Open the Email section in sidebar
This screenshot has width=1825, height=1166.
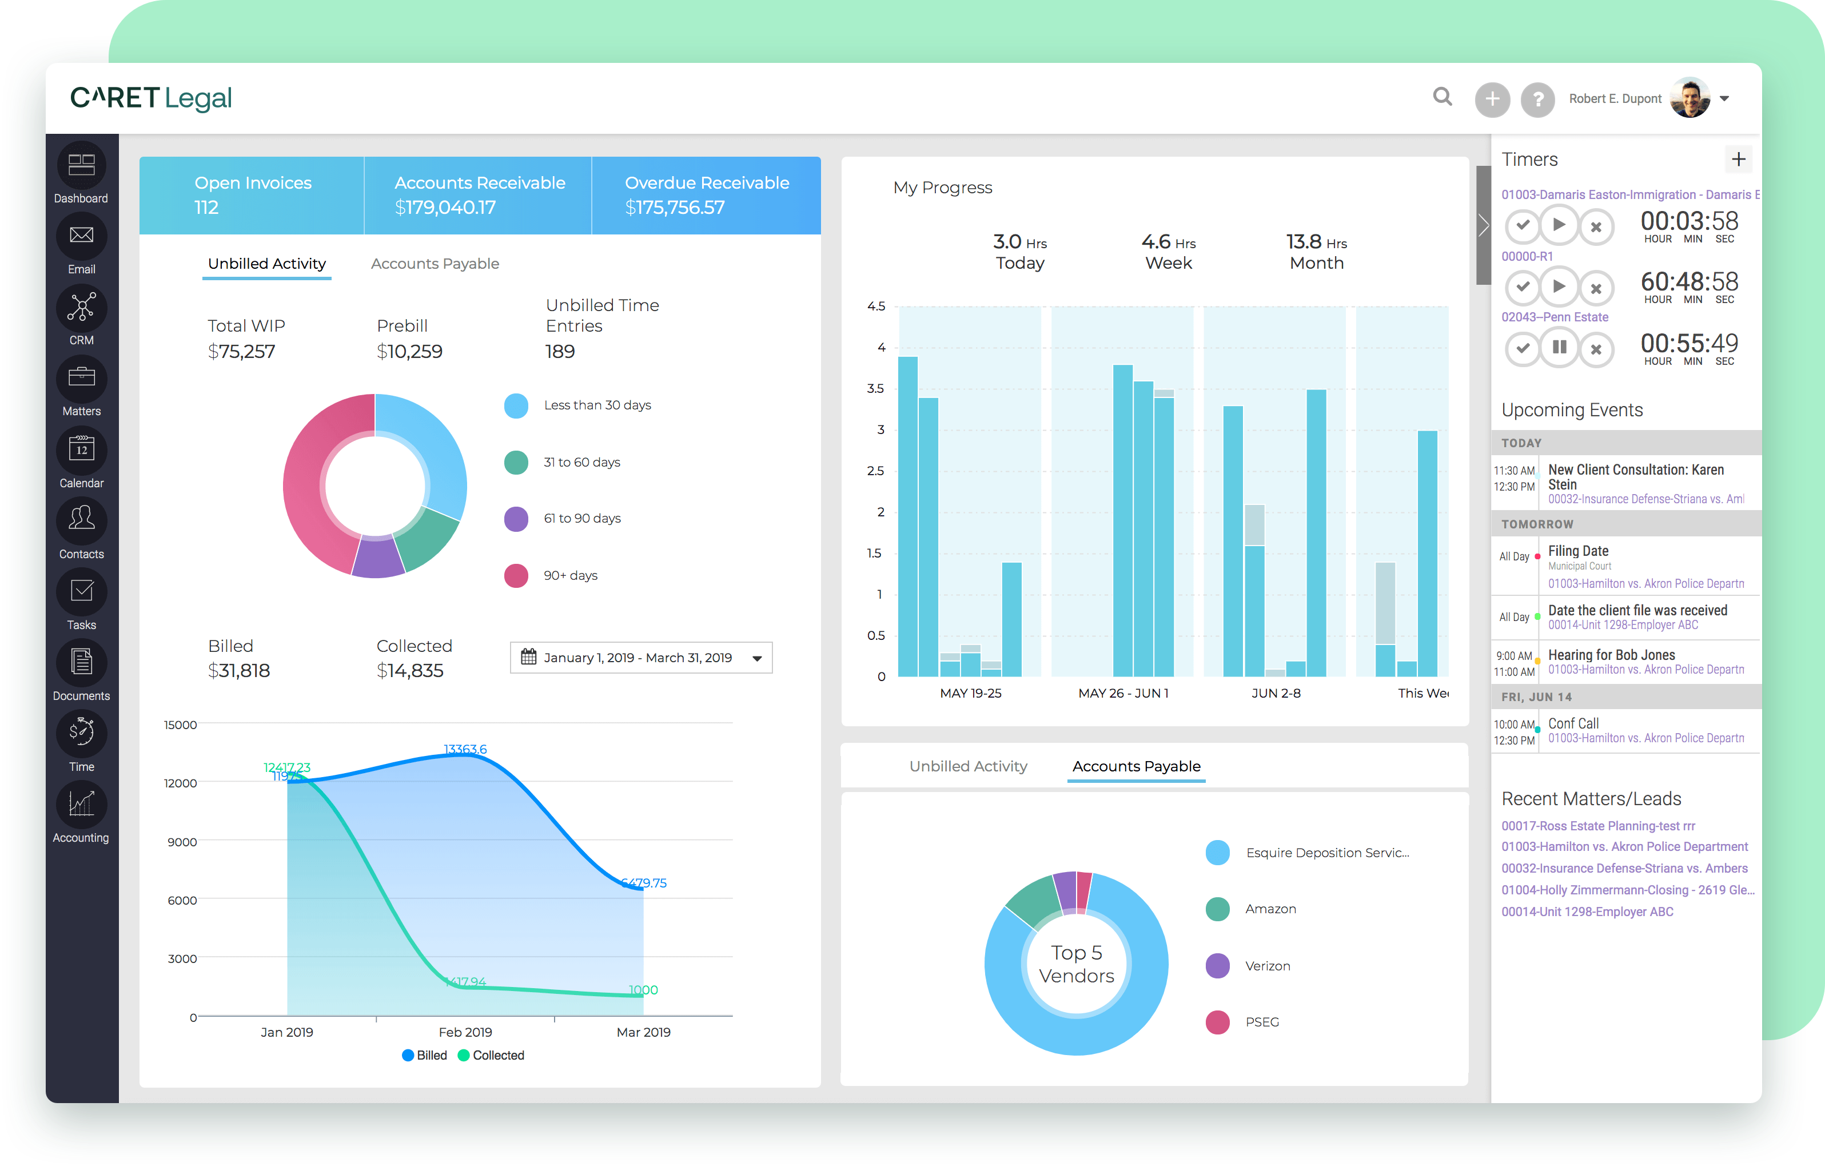tap(81, 236)
